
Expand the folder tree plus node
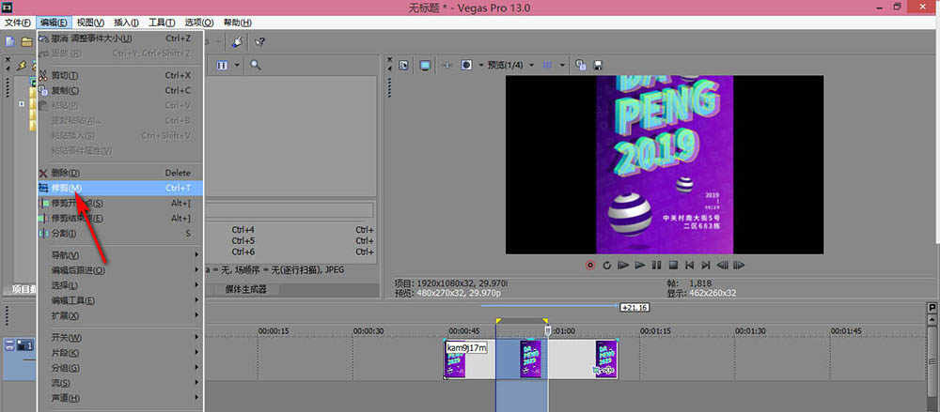(23, 103)
